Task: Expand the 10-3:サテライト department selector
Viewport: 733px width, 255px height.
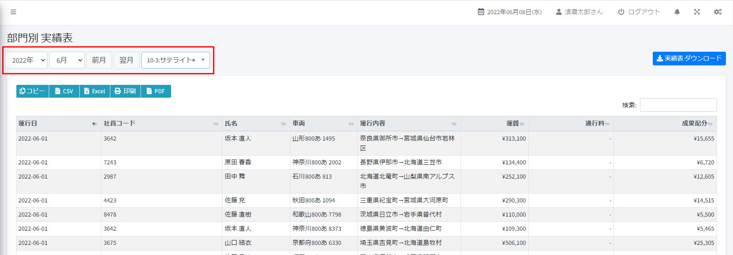Action: click(x=203, y=60)
